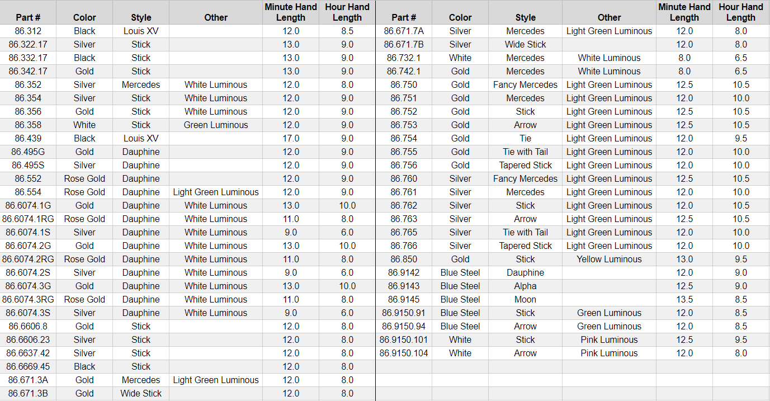This screenshot has width=770, height=401.
Task: Select part number 86.671.3B
Action: coord(28,394)
